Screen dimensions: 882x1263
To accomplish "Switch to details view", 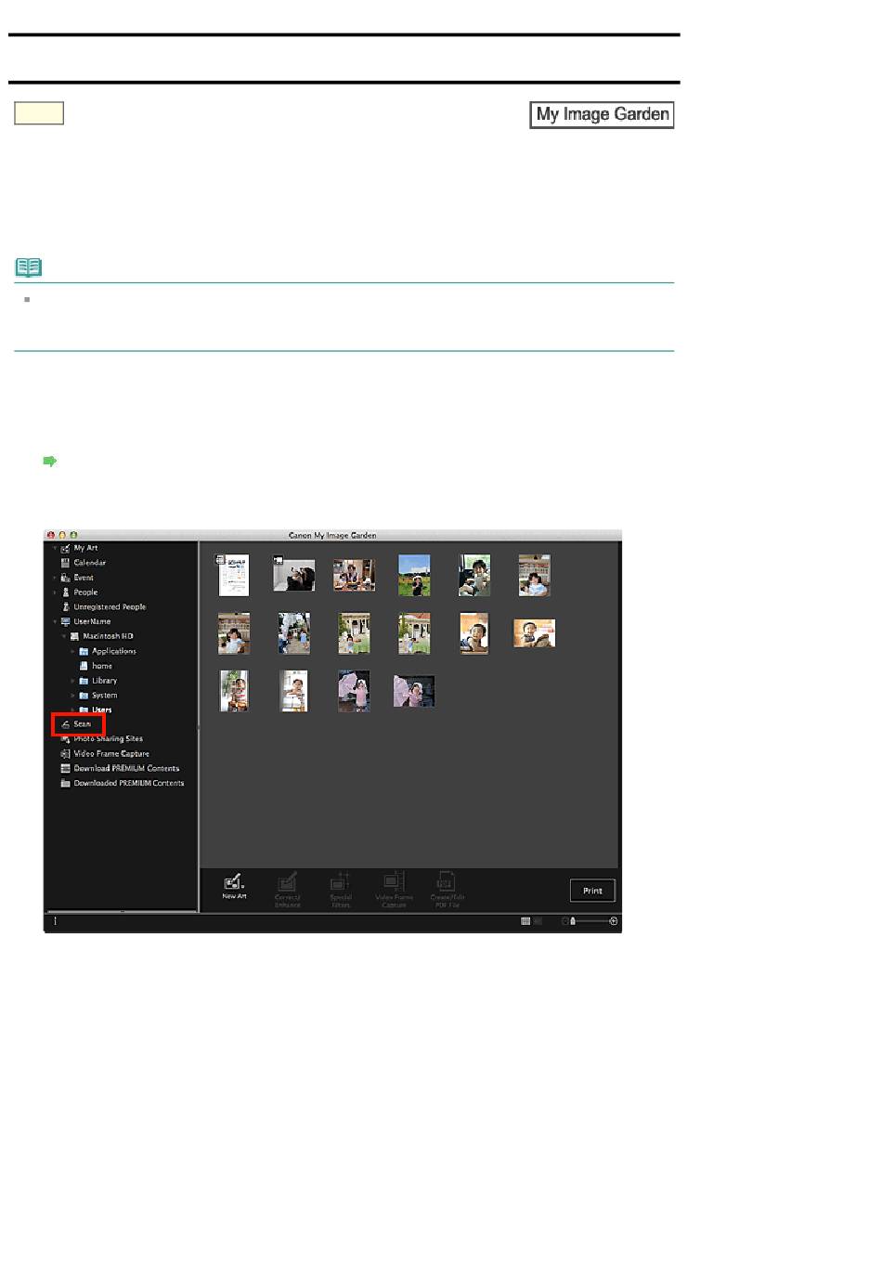I will point(538,921).
